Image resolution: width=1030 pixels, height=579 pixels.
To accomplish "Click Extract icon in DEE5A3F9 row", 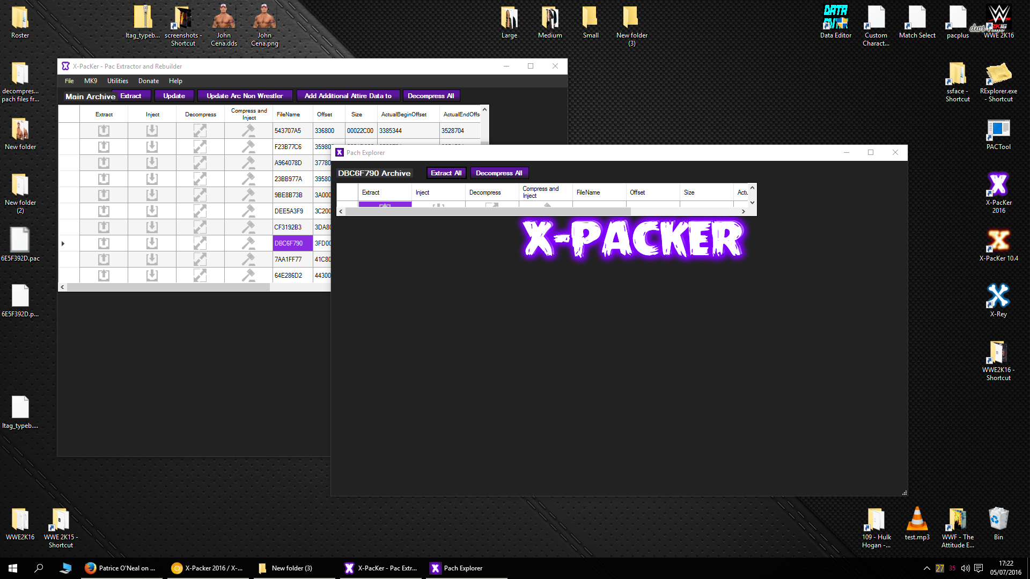I will (x=104, y=211).
